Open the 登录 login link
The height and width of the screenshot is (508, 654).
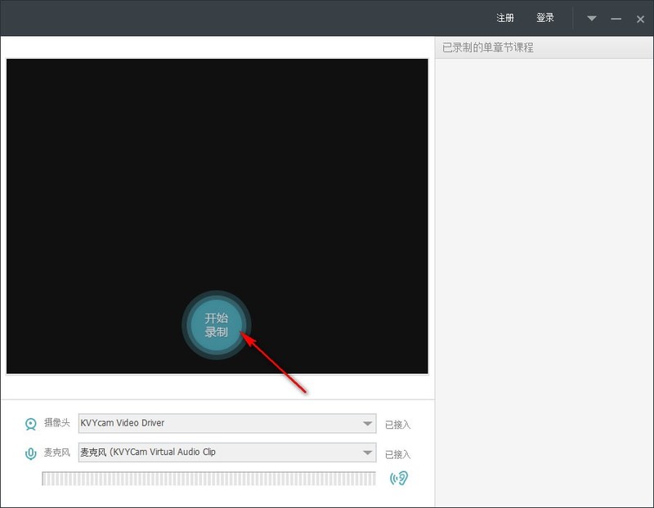pyautogui.click(x=545, y=18)
